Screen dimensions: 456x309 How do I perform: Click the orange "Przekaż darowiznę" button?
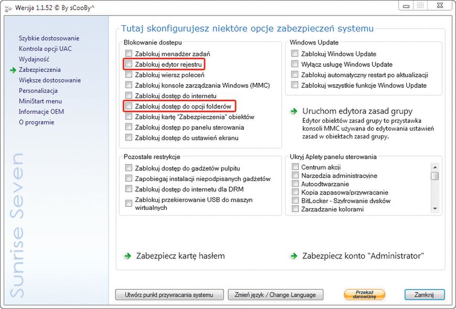pyautogui.click(x=364, y=295)
